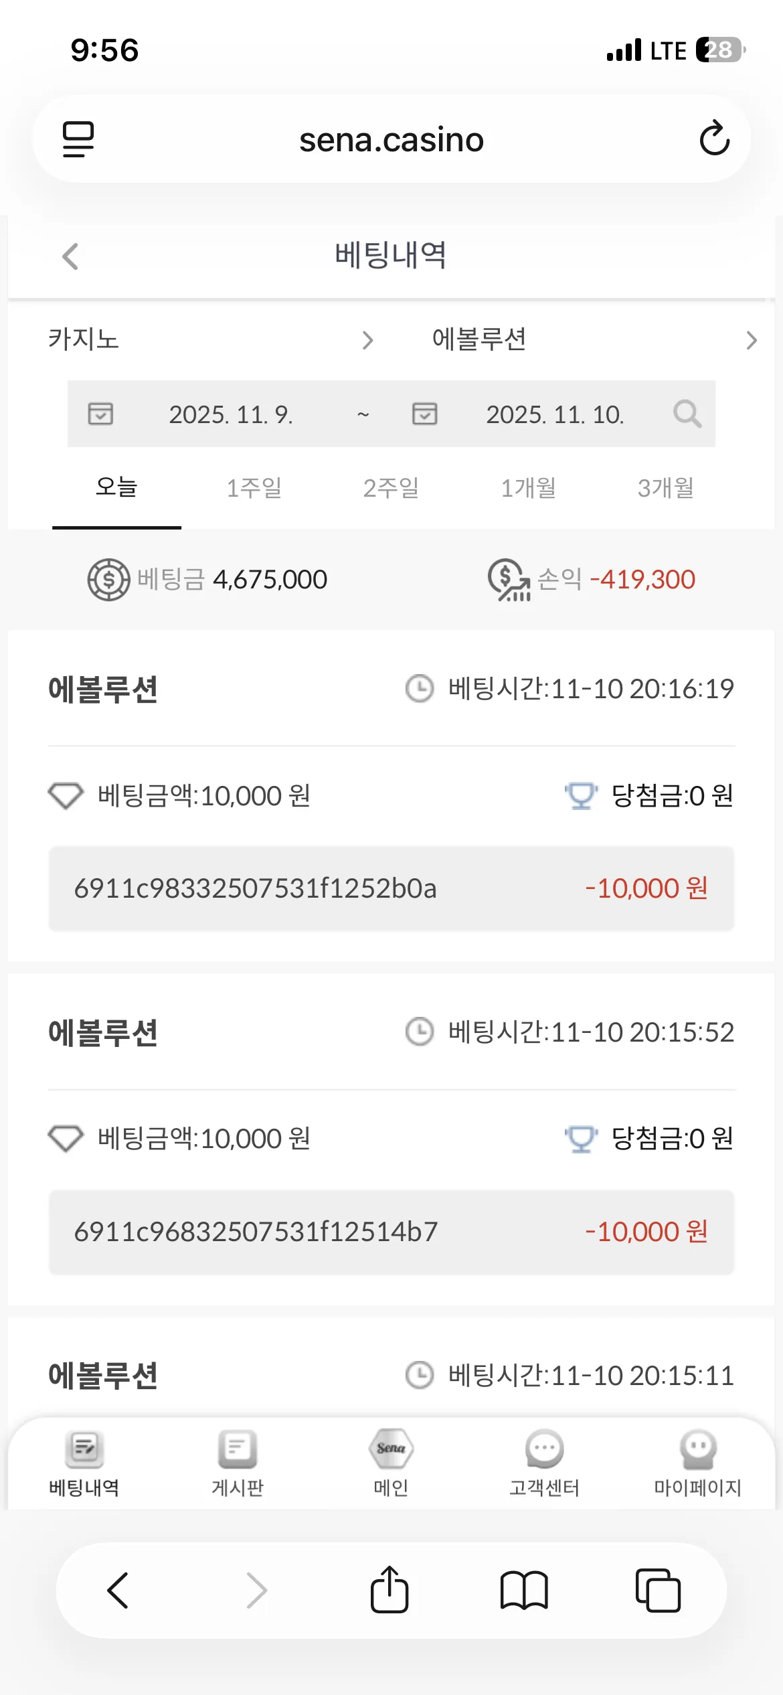Select the 3개월 period tab
Screen dimensions: 783x1695
[666, 487]
